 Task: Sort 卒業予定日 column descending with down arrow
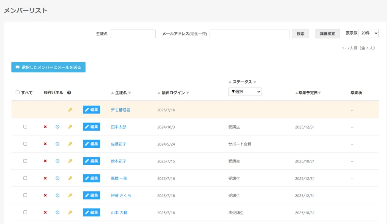click(320, 93)
